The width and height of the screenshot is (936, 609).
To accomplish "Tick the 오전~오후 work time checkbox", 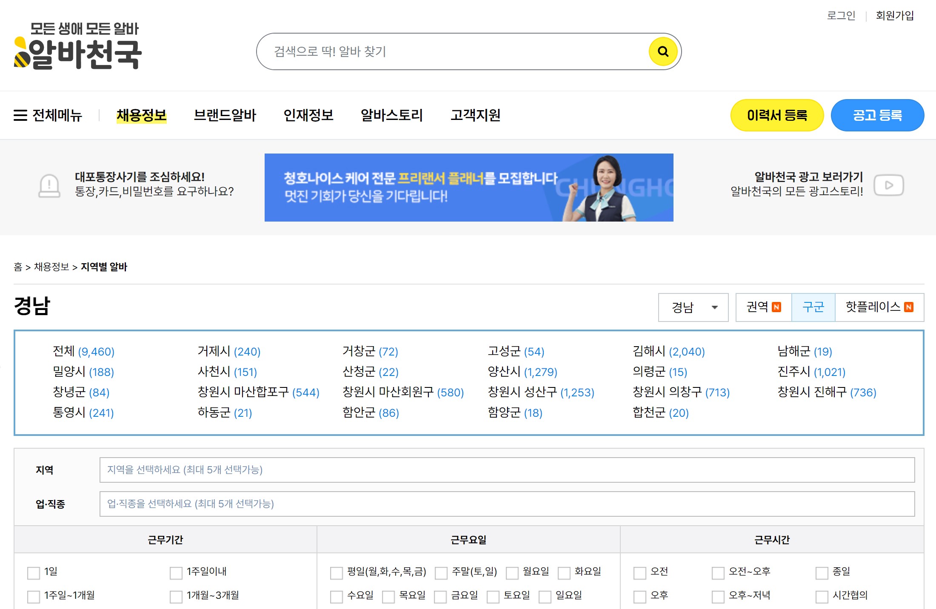I will [x=718, y=573].
